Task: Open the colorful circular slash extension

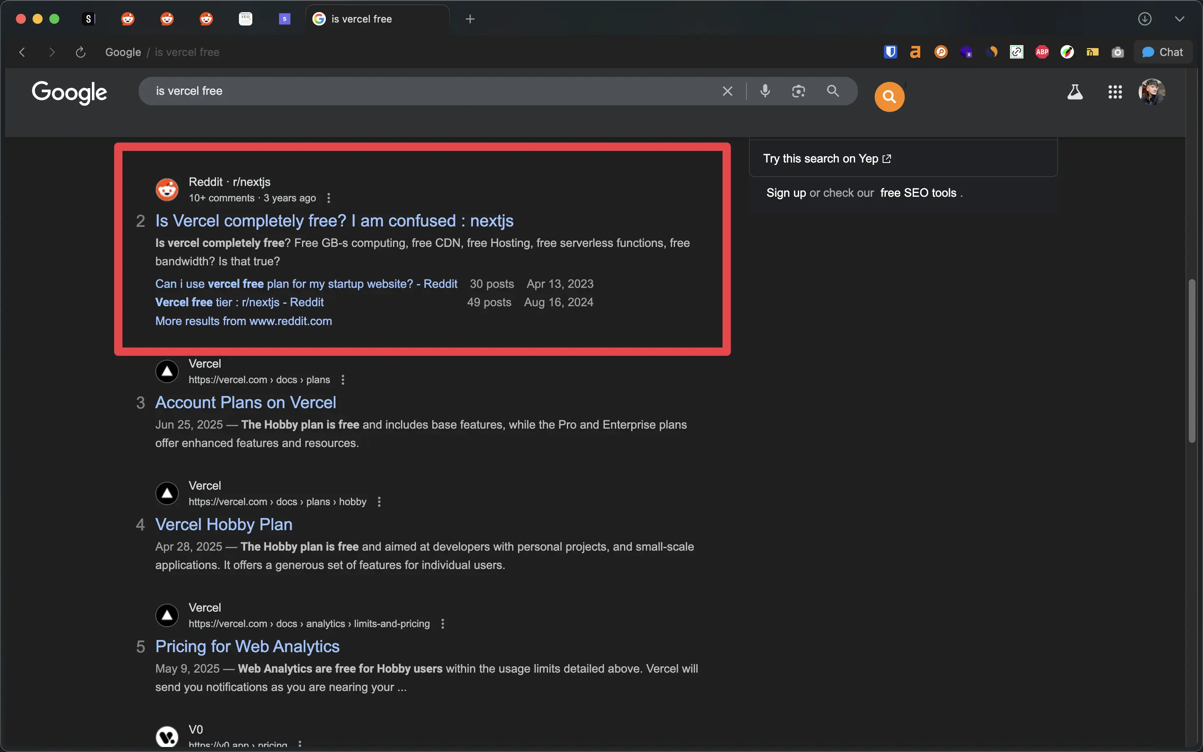Action: point(1067,52)
